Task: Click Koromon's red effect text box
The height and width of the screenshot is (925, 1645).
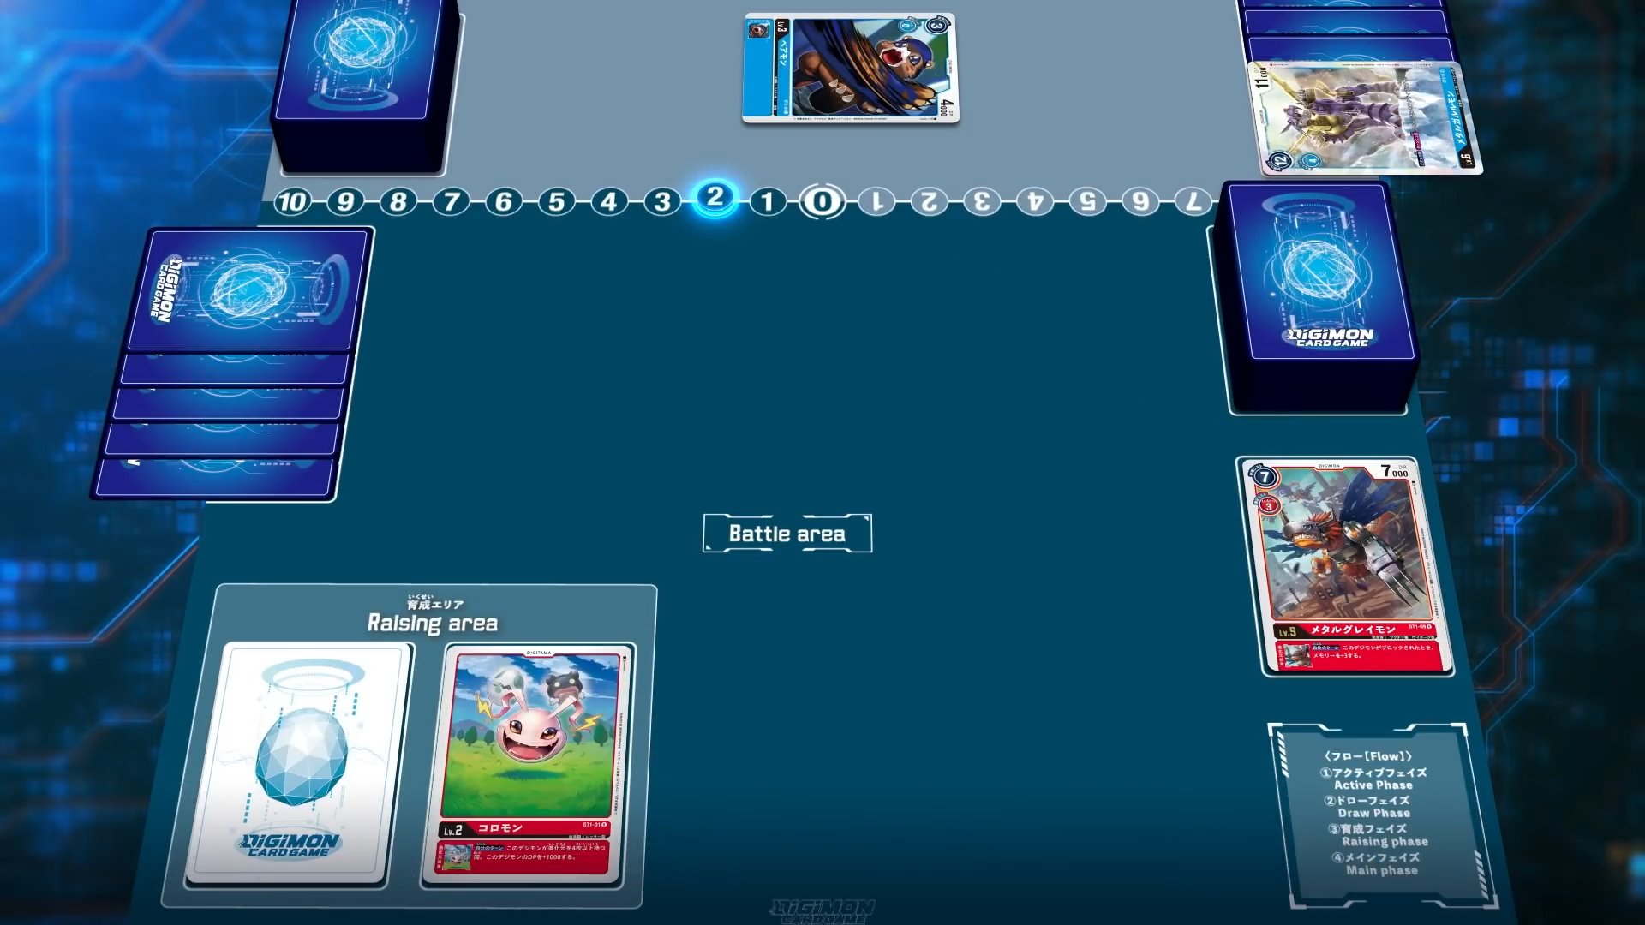Action: pyautogui.click(x=523, y=856)
